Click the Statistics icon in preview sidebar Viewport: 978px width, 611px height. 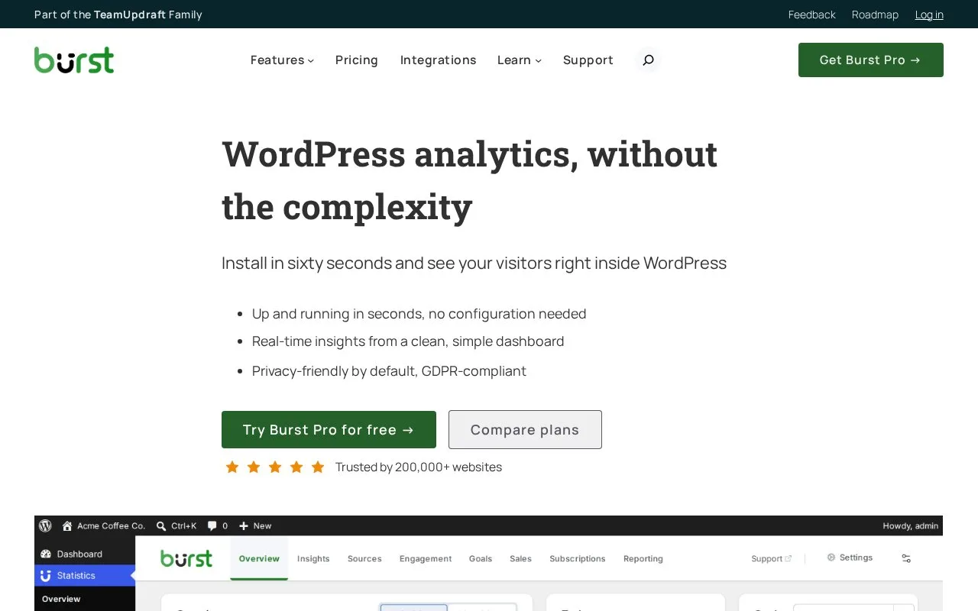[x=46, y=575]
